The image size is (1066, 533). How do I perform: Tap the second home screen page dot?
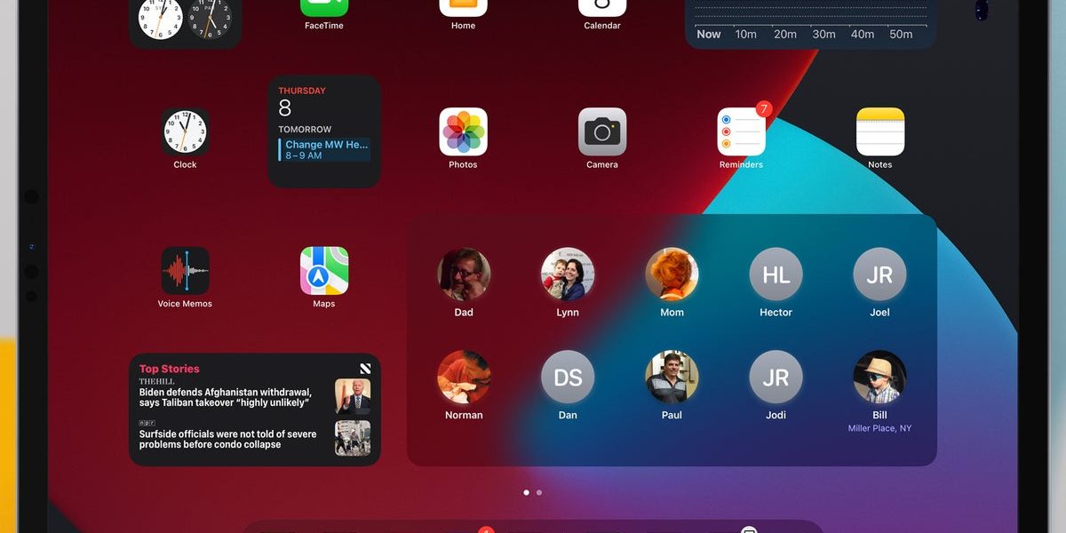541,491
